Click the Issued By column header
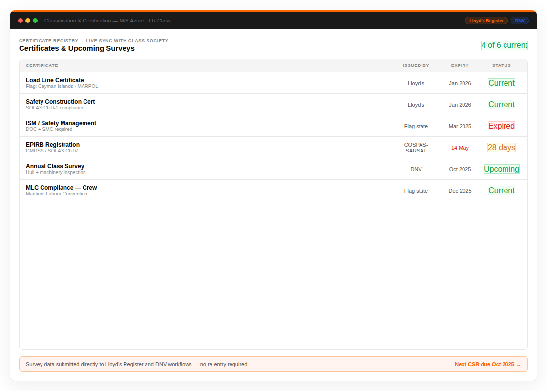547x391 pixels. click(x=416, y=65)
